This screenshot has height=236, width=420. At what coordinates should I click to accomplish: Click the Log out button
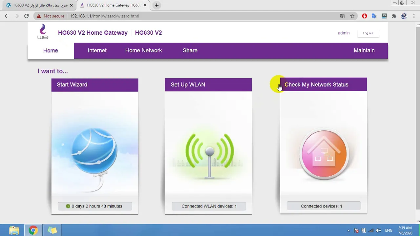click(368, 33)
